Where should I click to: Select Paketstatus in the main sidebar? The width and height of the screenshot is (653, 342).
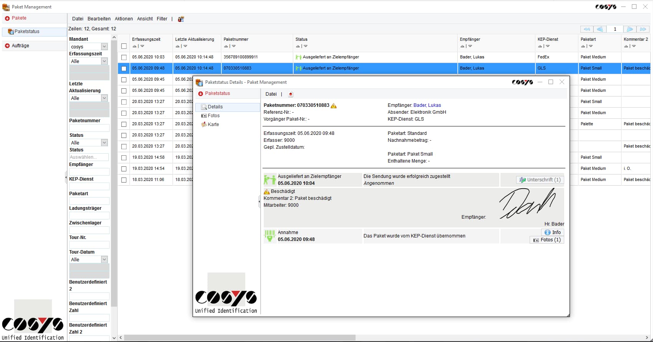(34, 32)
